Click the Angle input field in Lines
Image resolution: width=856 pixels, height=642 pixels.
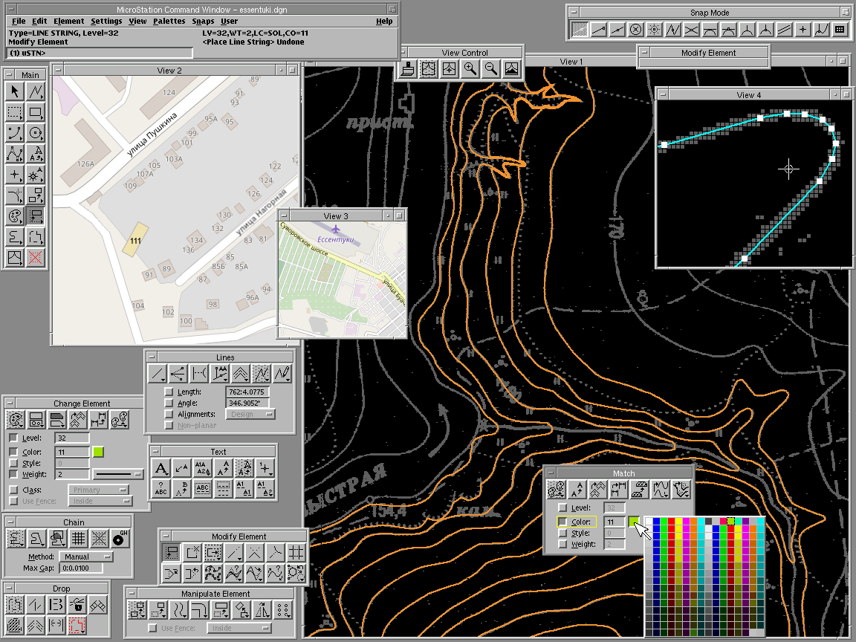(x=247, y=403)
